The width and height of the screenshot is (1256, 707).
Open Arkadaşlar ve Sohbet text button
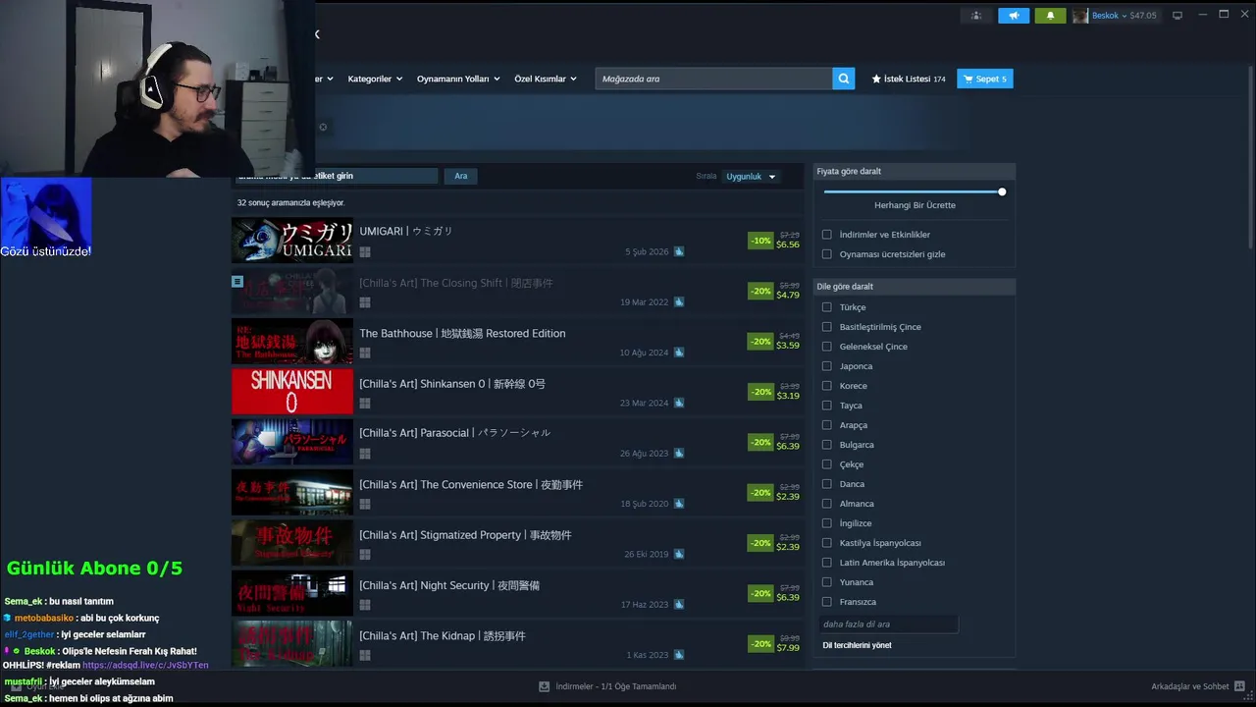(1190, 686)
